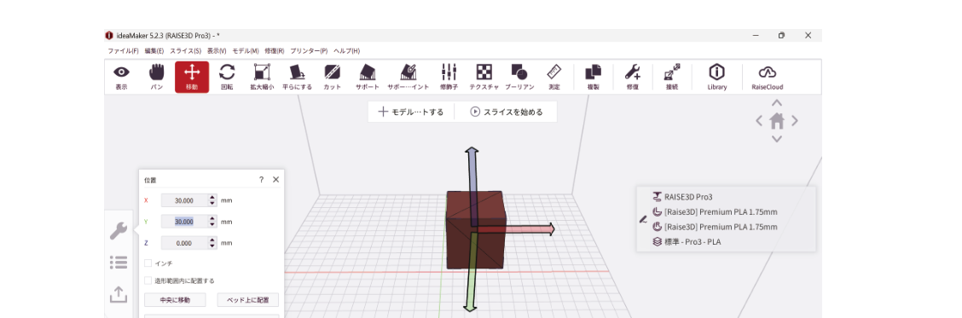This screenshot has height=318, width=962.
Task: Adjust Y value with its spinner arrows
Action: coord(212,222)
